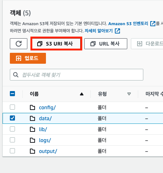This screenshot has height=173, width=163.
Task: Check the lib/ row checkbox
Action: pos(12,129)
